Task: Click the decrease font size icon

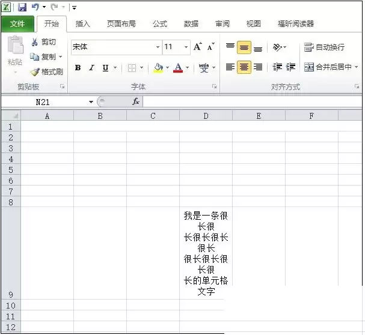Action: coord(210,47)
